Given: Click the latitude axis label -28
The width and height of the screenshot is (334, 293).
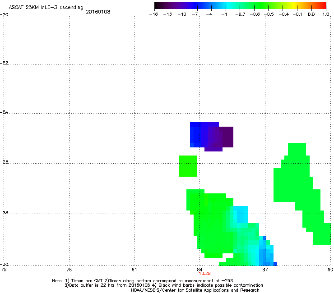Looking at the screenshot, I should click(x=4, y=213).
